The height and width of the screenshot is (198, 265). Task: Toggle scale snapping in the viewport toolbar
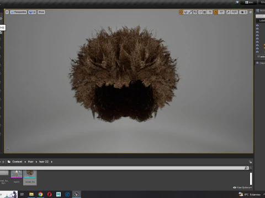228,12
